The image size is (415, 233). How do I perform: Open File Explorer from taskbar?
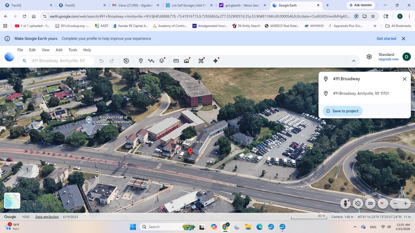(x=248, y=227)
